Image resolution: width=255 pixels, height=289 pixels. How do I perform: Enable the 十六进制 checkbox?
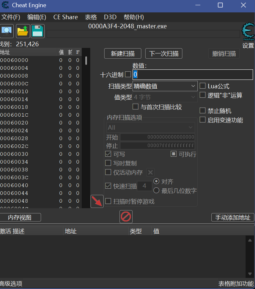tap(128, 75)
